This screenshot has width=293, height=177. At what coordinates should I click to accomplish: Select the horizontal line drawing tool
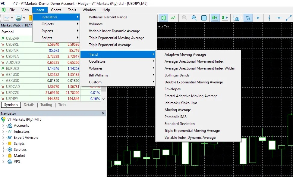(x=279, y=18)
